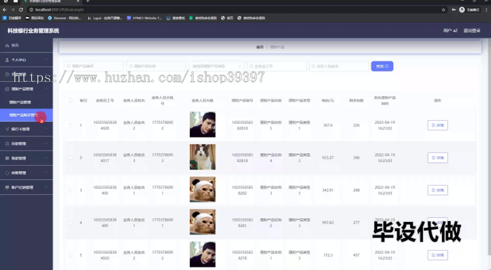Select checkbox for table row 2
The image size is (491, 270).
point(70,158)
